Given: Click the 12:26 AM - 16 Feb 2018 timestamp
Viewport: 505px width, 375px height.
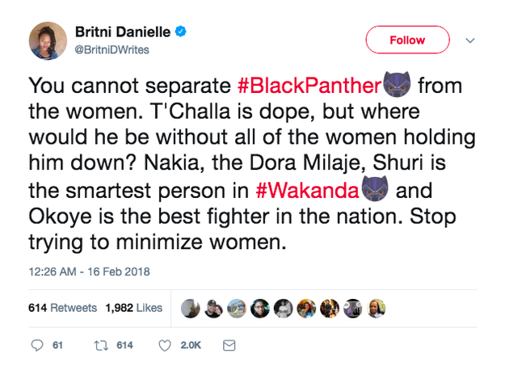Looking at the screenshot, I should point(90,272).
